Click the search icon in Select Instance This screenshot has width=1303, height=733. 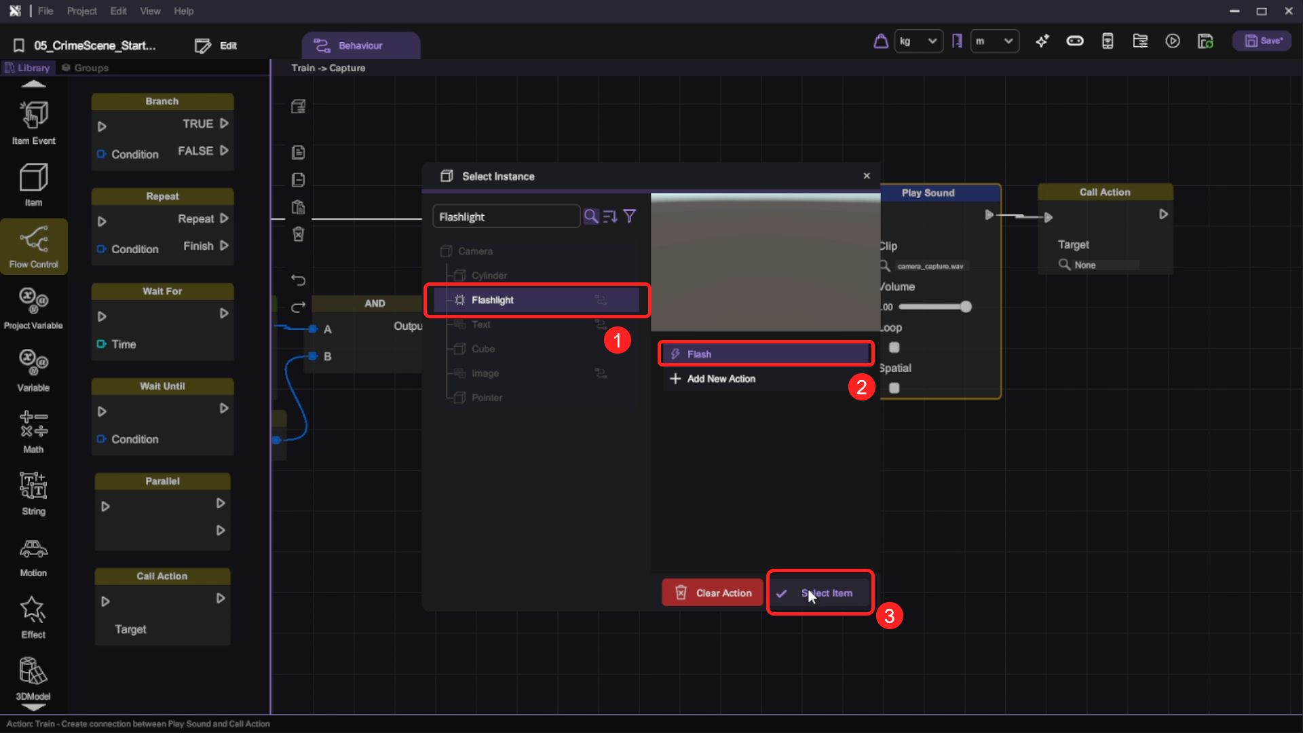tap(591, 217)
